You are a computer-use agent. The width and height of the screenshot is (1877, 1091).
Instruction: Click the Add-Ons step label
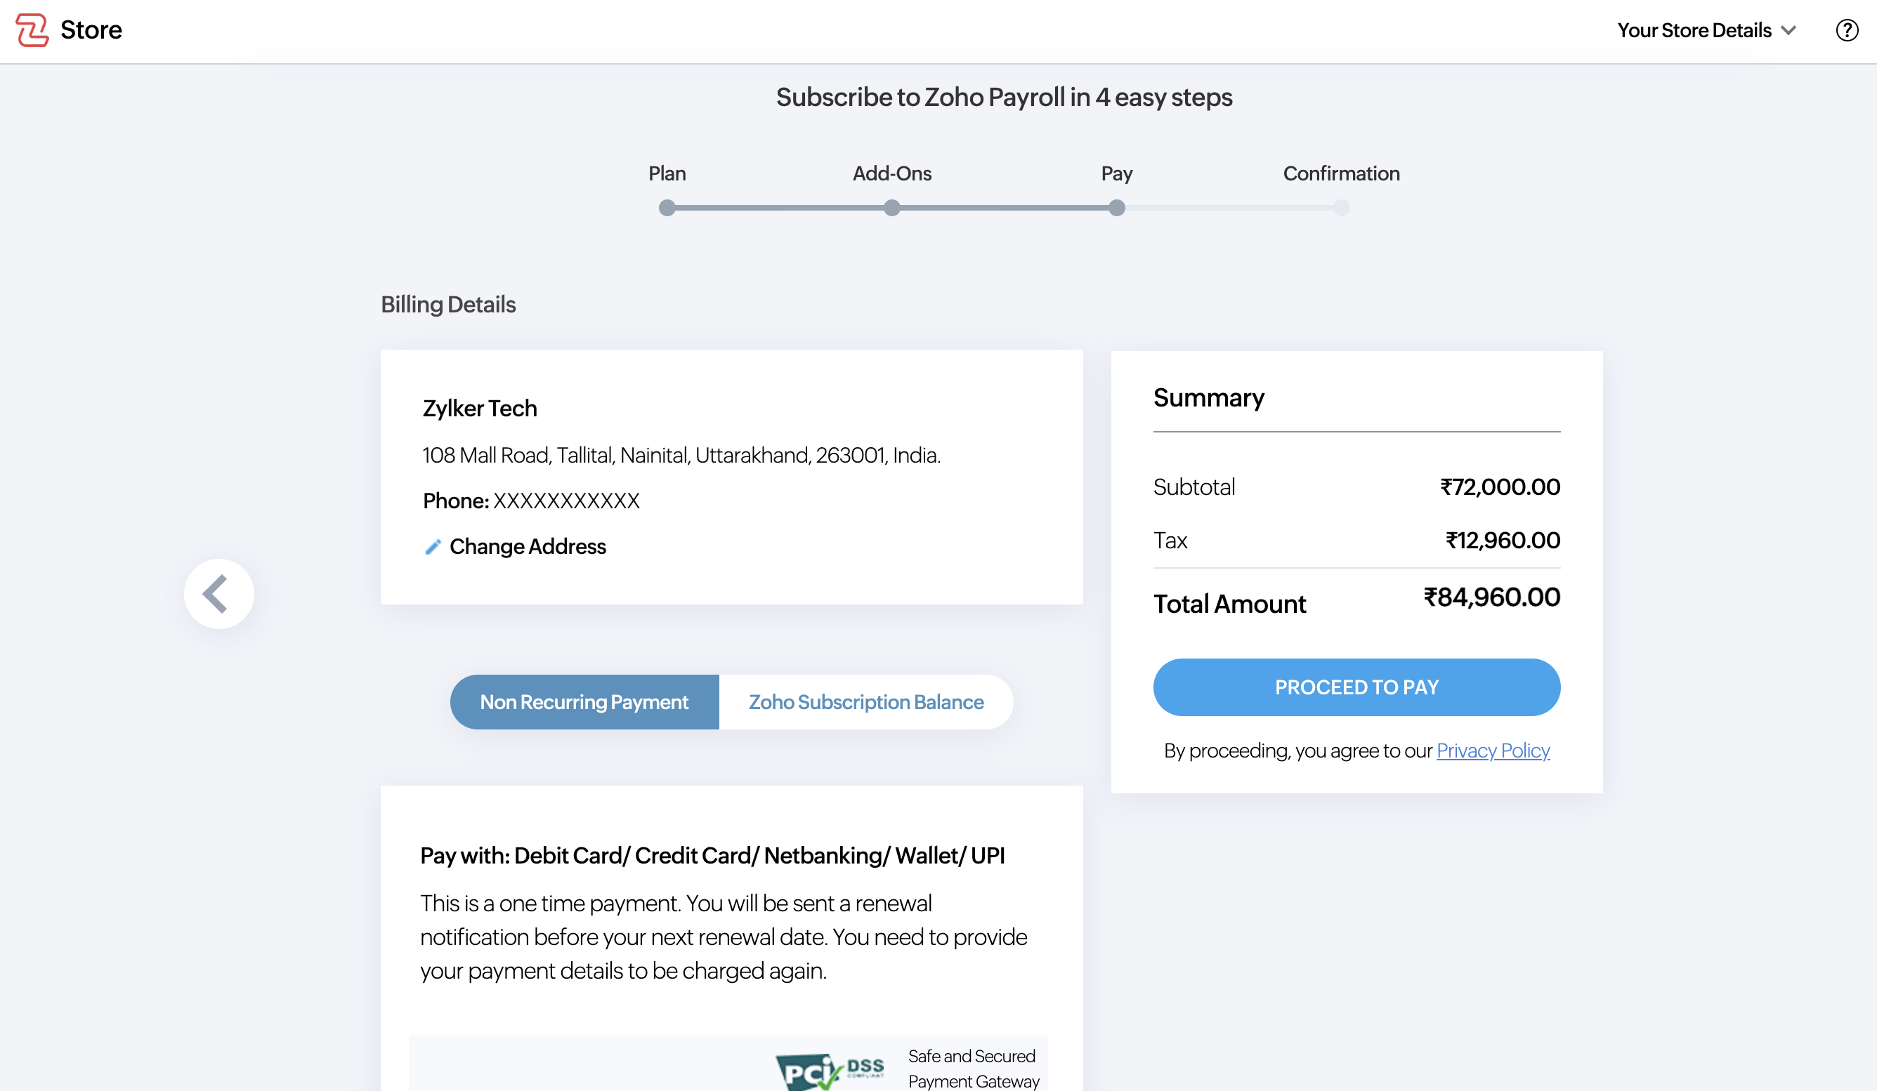[891, 173]
